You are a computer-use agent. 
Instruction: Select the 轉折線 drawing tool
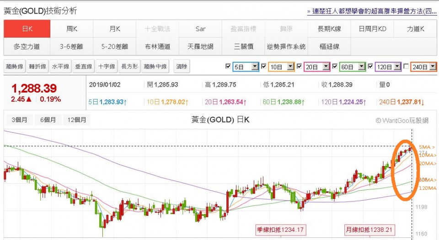(x=37, y=67)
